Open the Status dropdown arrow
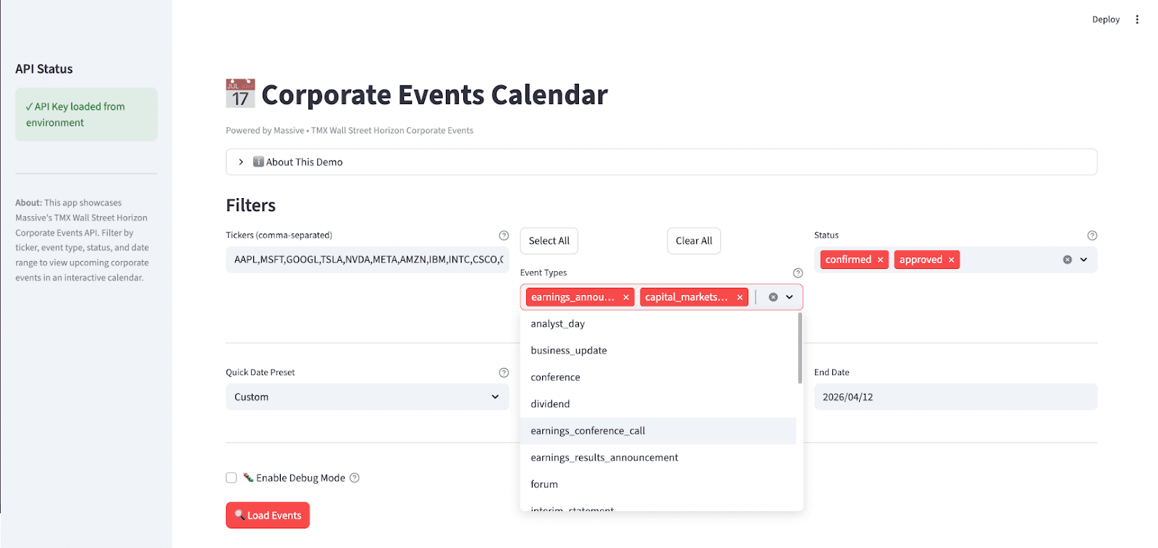 point(1083,260)
